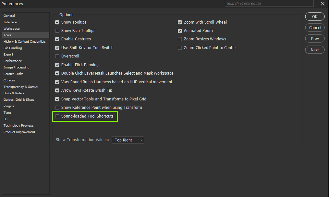Open the Show Transformation Values dropdown

tap(128, 140)
